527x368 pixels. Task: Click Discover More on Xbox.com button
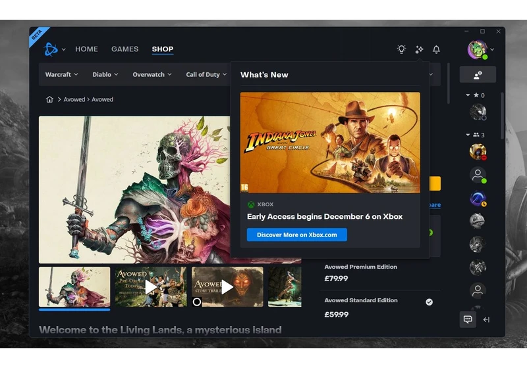pos(297,235)
